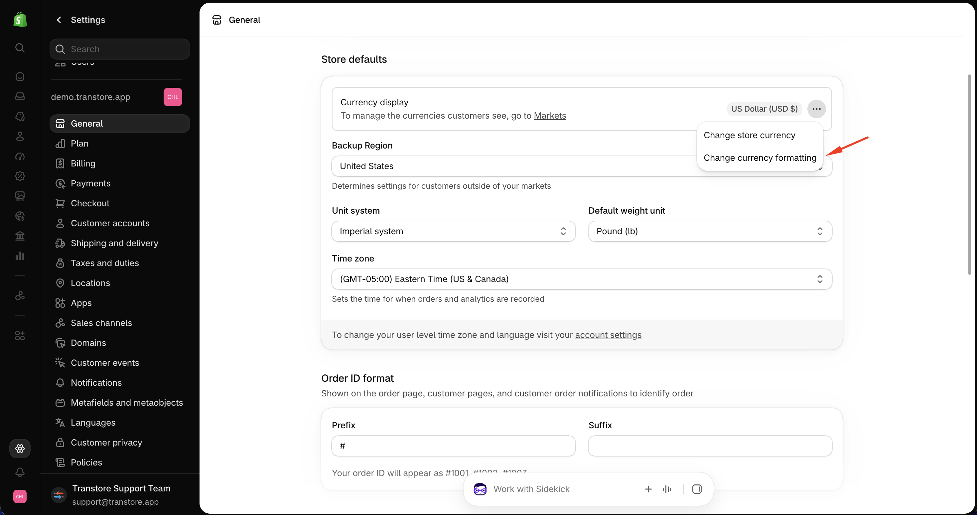Image resolution: width=977 pixels, height=515 pixels.
Task: Open Payments settings in sidebar
Action: click(x=119, y=183)
